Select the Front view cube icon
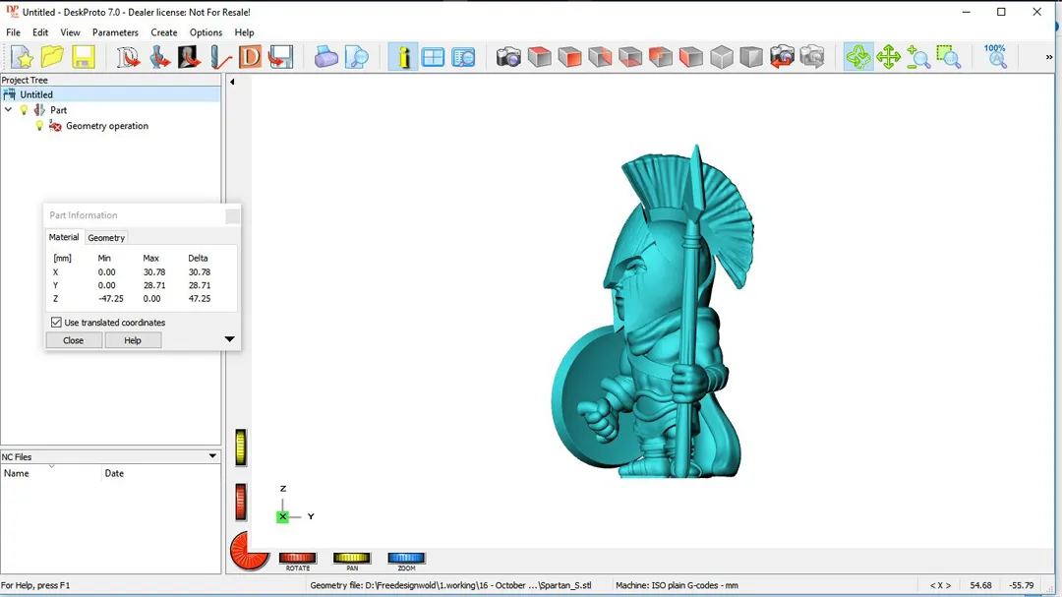 tap(570, 58)
